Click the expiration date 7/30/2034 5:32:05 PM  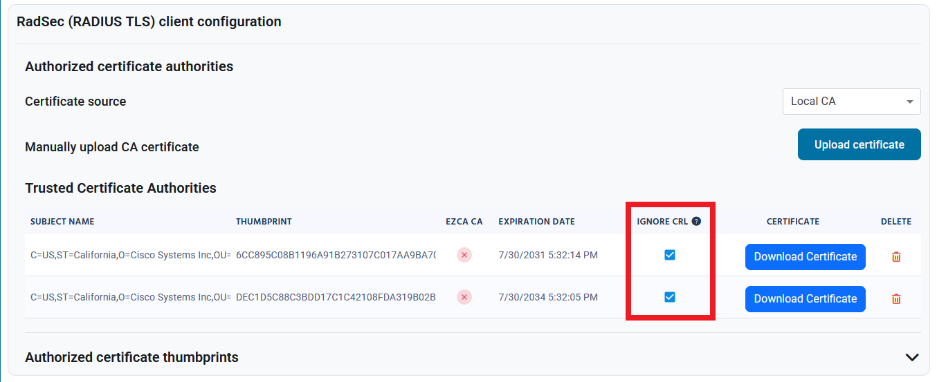(x=548, y=297)
